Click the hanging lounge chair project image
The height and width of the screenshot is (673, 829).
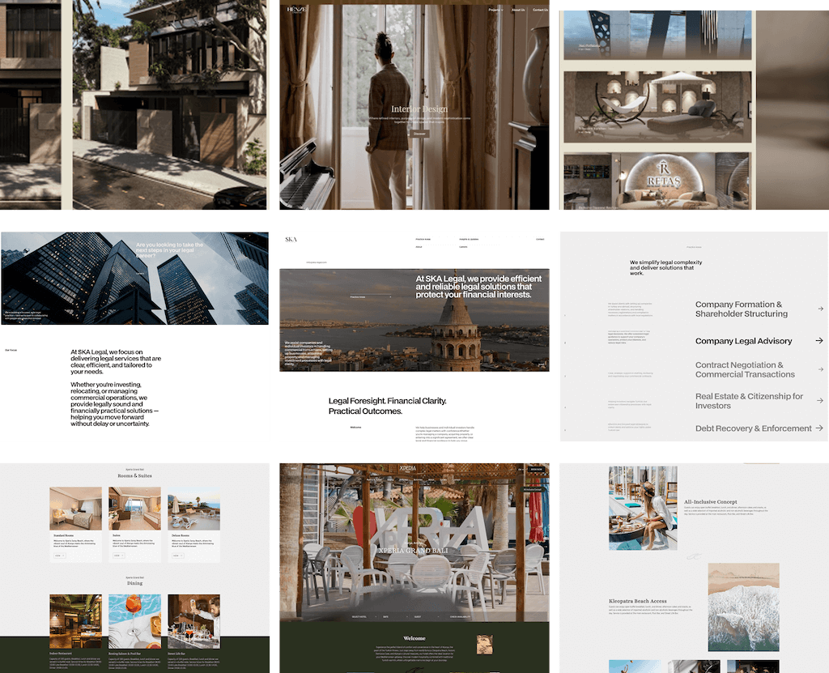point(657,106)
